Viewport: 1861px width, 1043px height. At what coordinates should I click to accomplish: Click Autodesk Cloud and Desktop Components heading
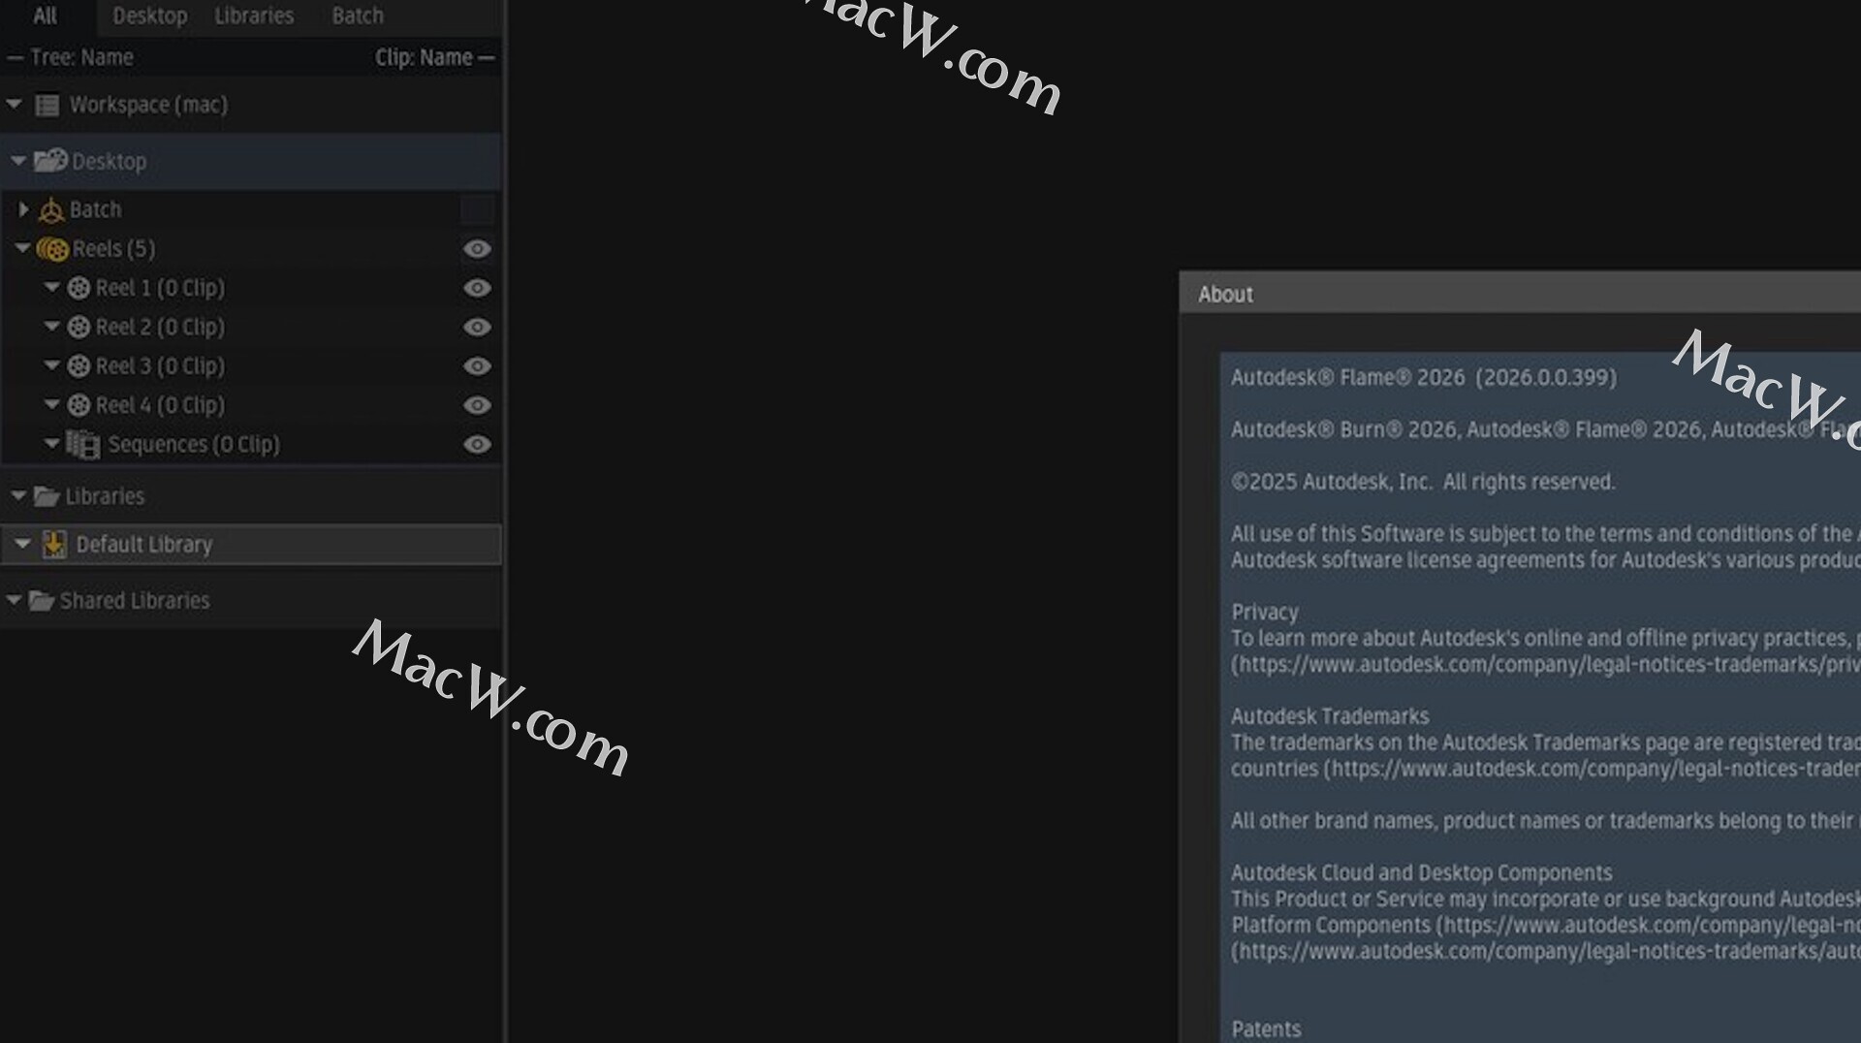click(x=1422, y=872)
